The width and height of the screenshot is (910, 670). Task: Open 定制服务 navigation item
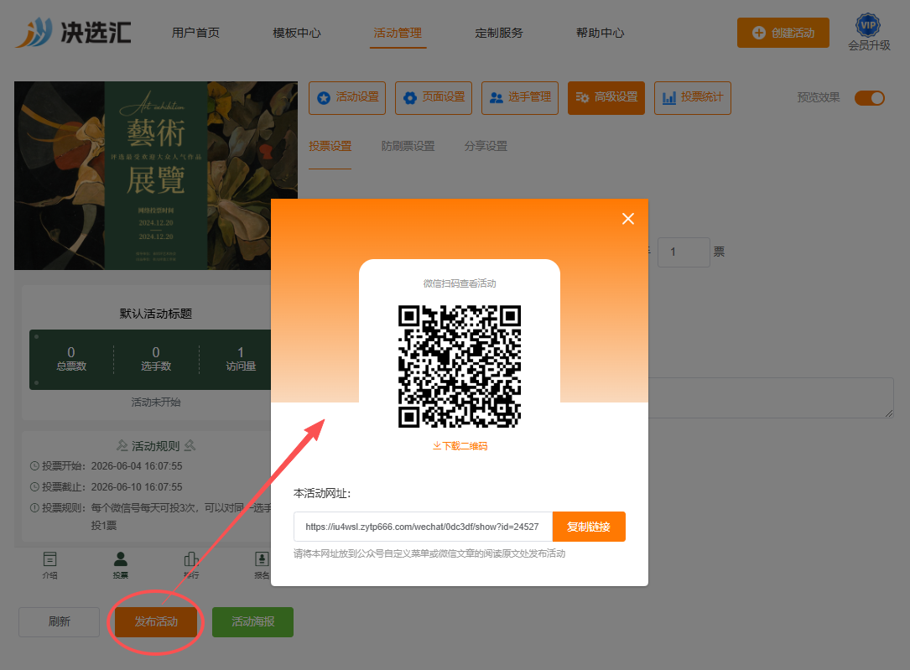[x=498, y=33]
